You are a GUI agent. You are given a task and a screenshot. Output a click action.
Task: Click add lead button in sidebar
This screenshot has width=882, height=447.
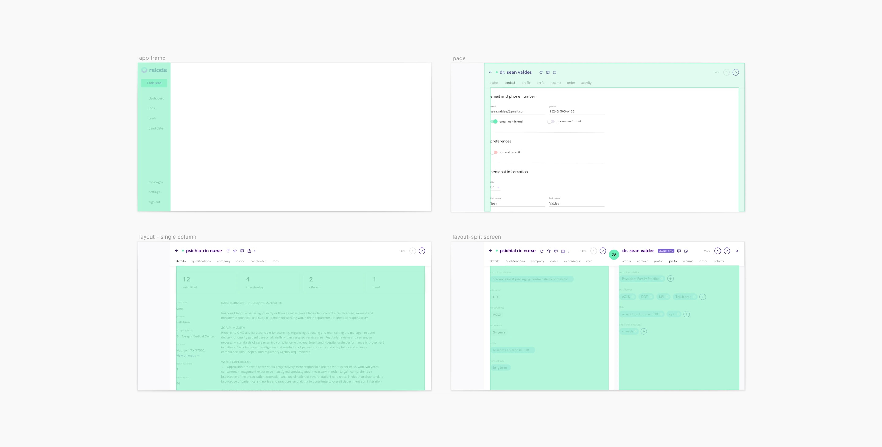click(154, 83)
